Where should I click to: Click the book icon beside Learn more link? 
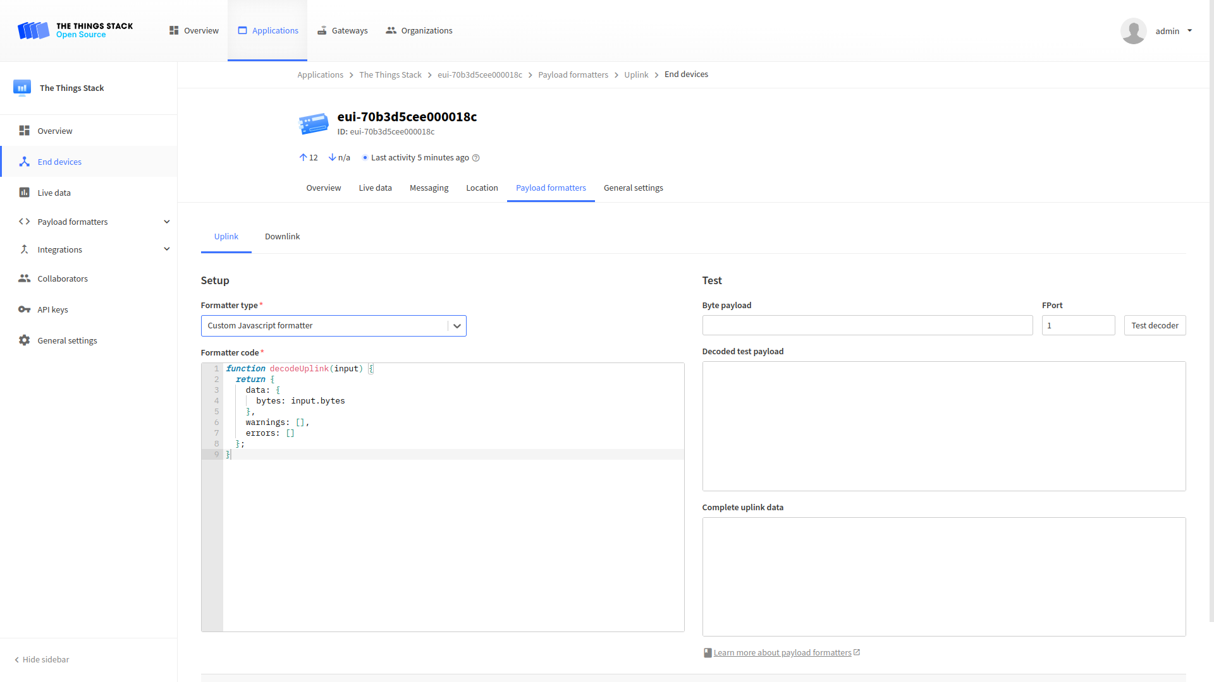(708, 653)
